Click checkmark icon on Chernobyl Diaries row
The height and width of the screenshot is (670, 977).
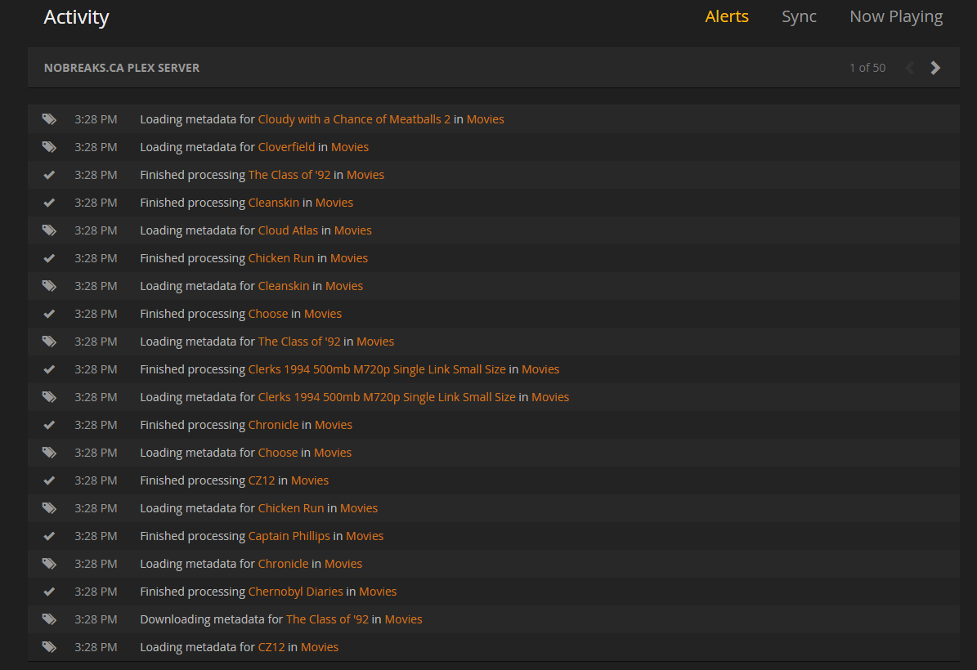(x=49, y=592)
